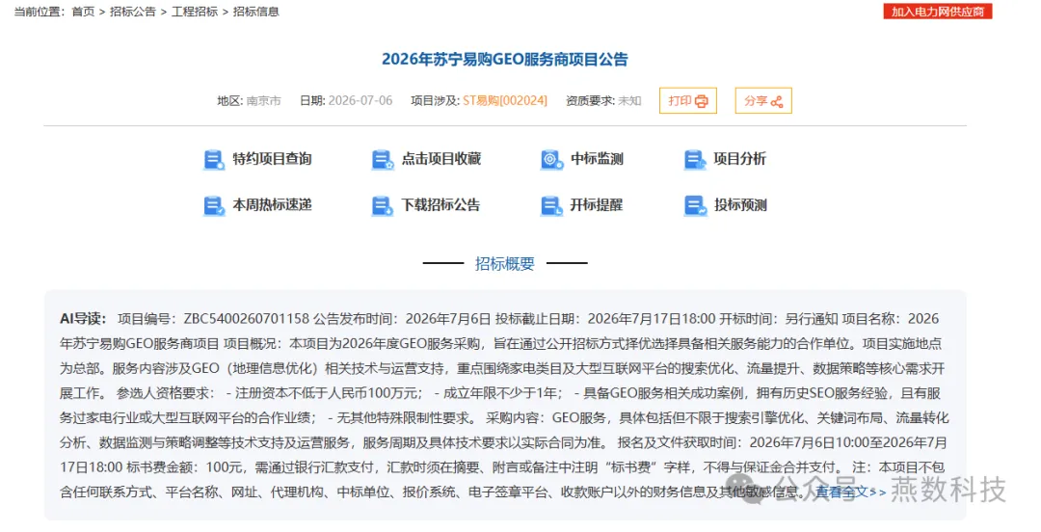Click the 点击项目收藏 icon
The image size is (1041, 532).
383,159
